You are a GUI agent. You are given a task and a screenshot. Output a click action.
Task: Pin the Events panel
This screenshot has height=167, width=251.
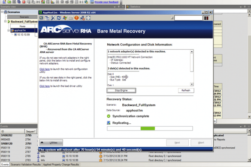coord(245,126)
